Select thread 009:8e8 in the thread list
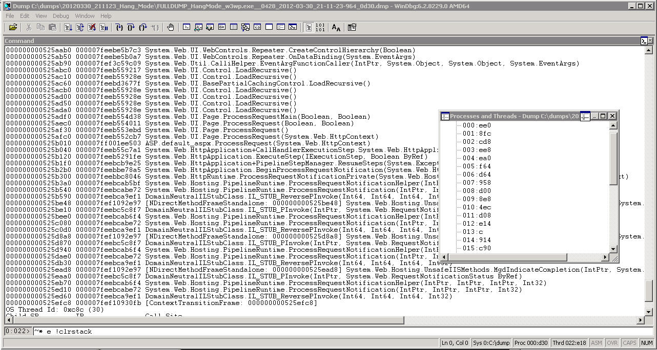This screenshot has height=350, width=657. click(x=477, y=199)
